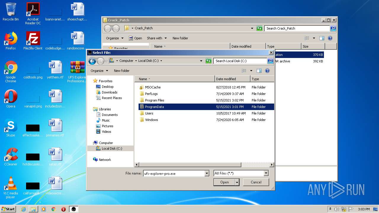Click New folder in Crack_Patch window
The image size is (379, 213).
[180, 38]
